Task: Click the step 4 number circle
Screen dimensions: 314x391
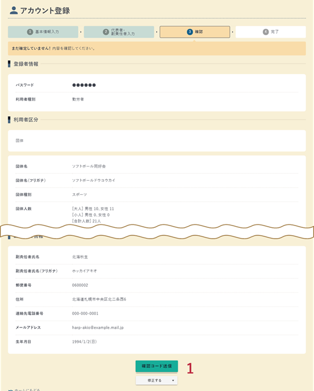Action: [x=266, y=32]
